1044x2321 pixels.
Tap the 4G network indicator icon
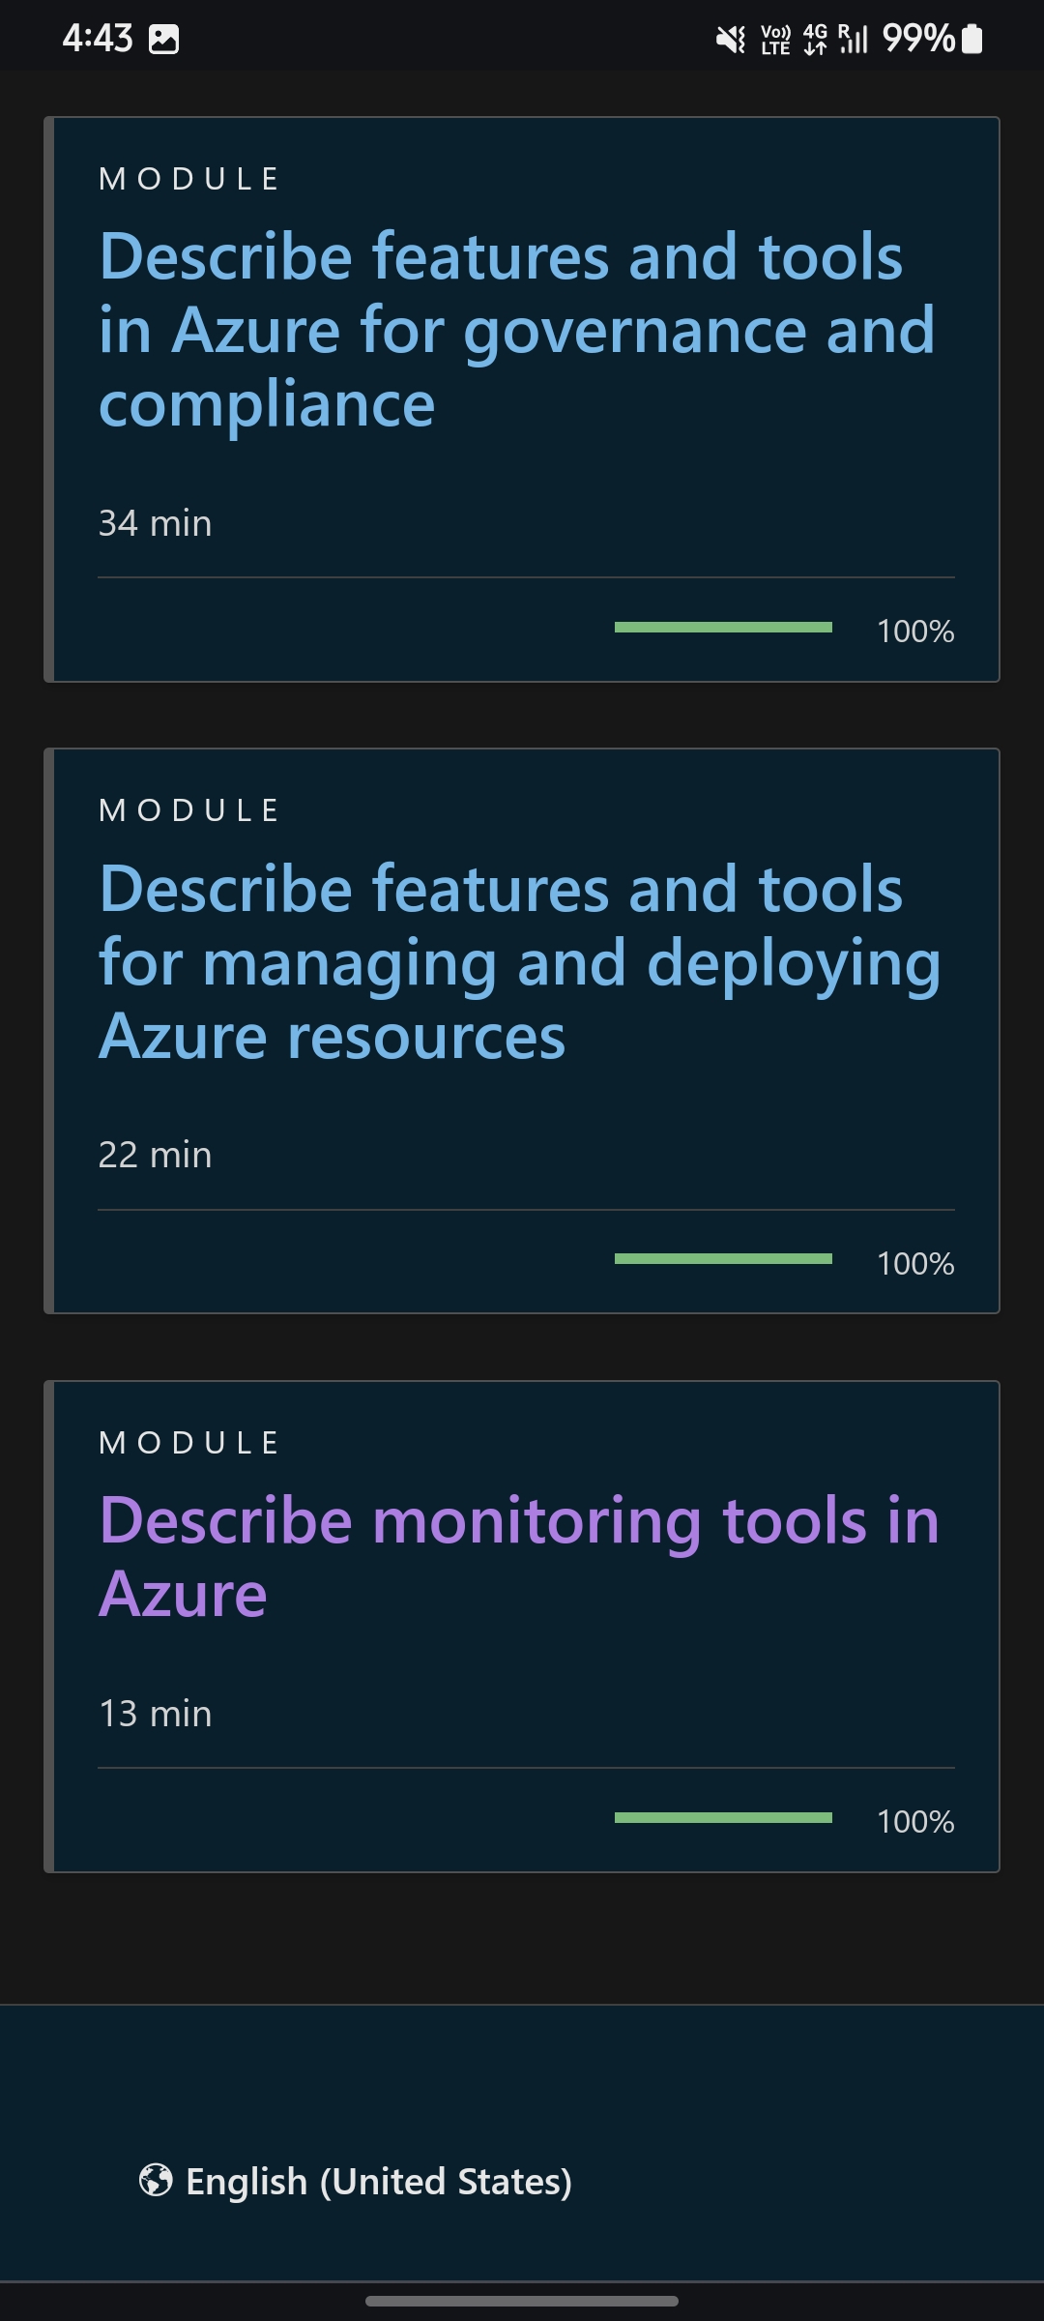click(813, 37)
